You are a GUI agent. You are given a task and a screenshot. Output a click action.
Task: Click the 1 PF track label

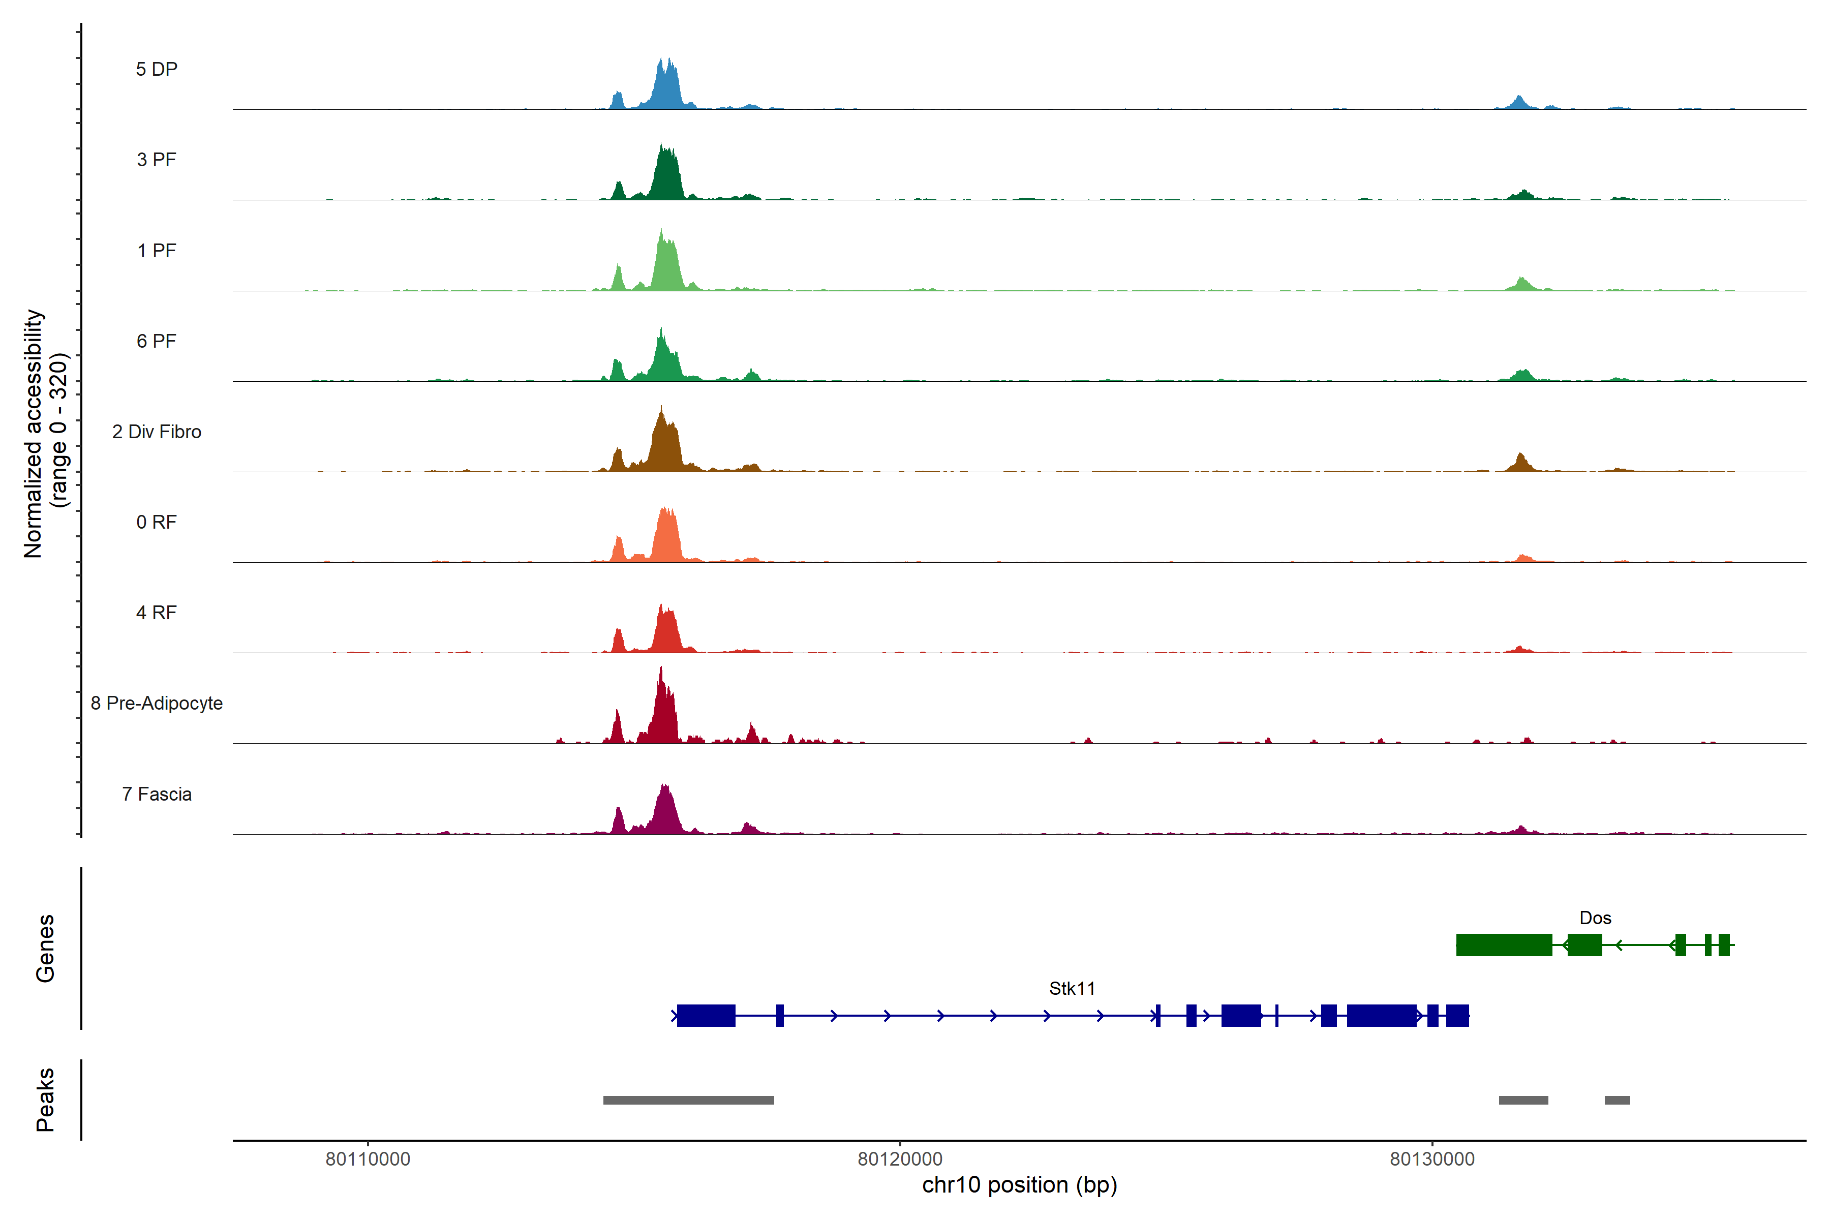(157, 251)
